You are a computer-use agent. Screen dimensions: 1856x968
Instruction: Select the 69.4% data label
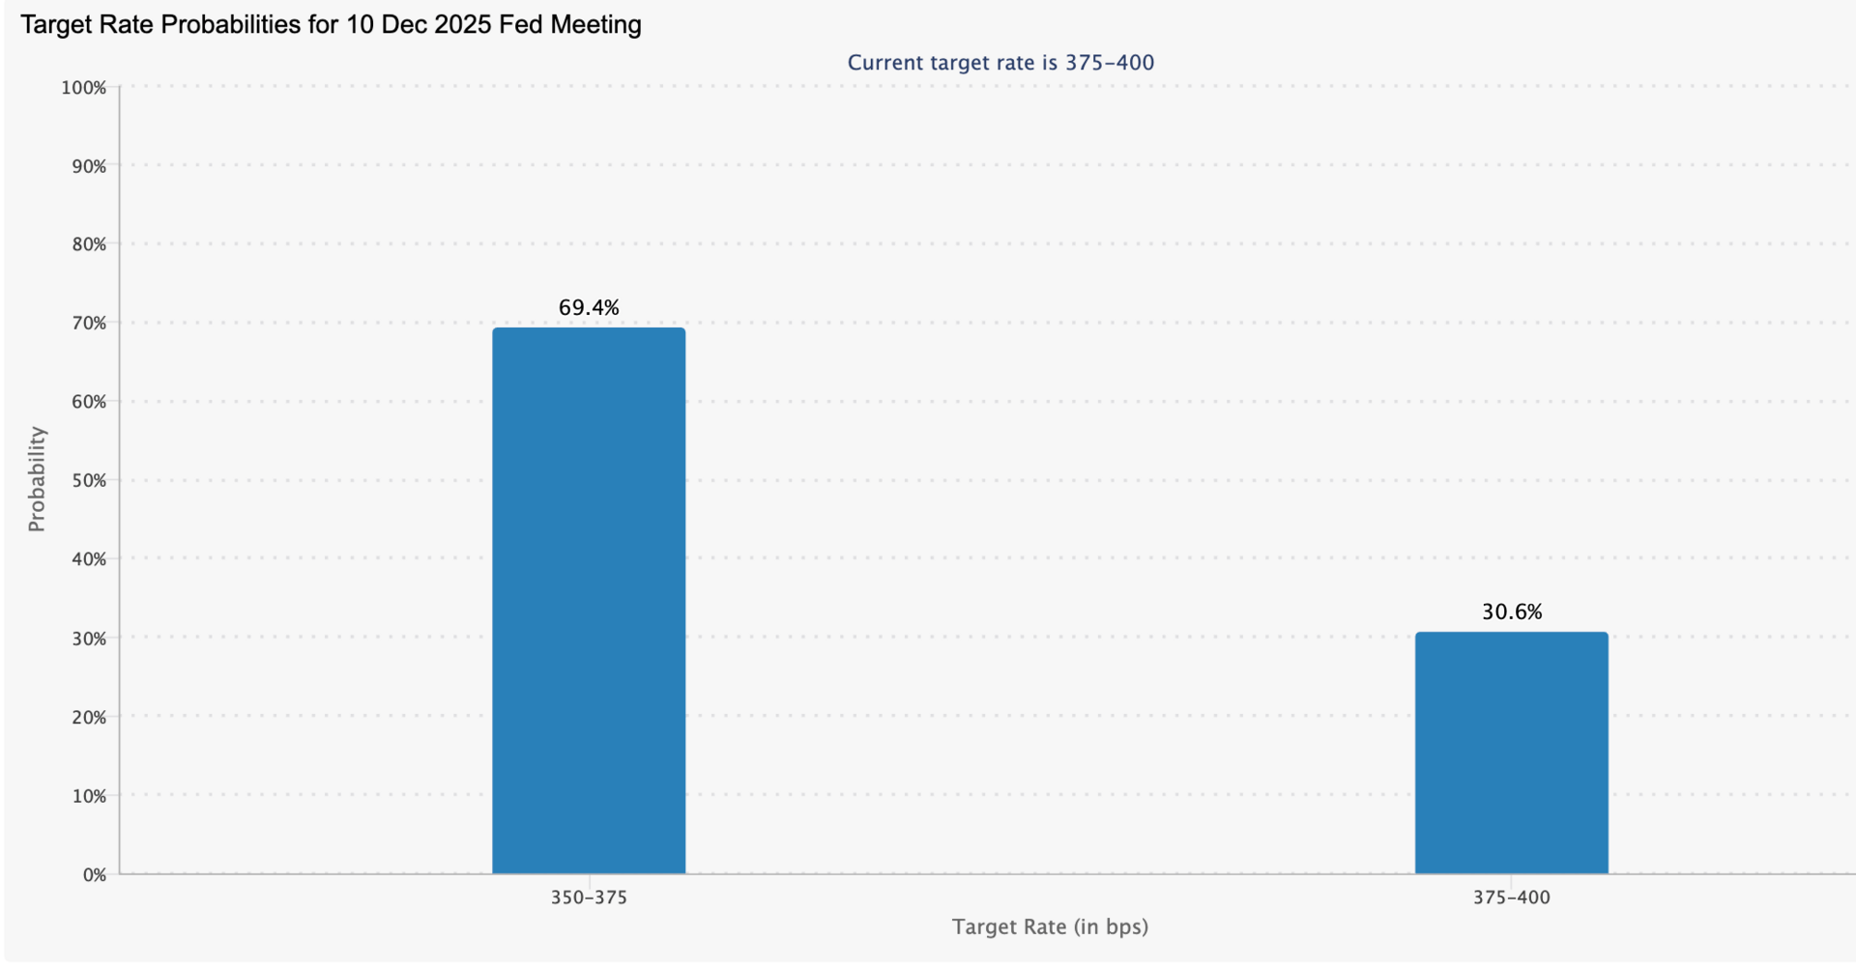(x=589, y=308)
